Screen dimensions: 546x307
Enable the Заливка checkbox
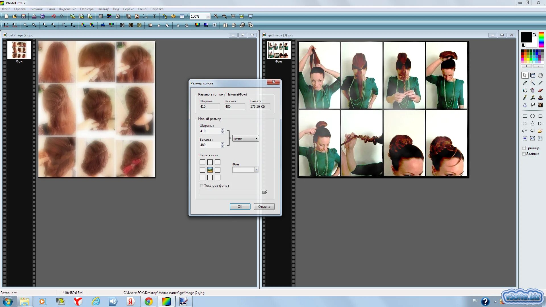point(524,154)
